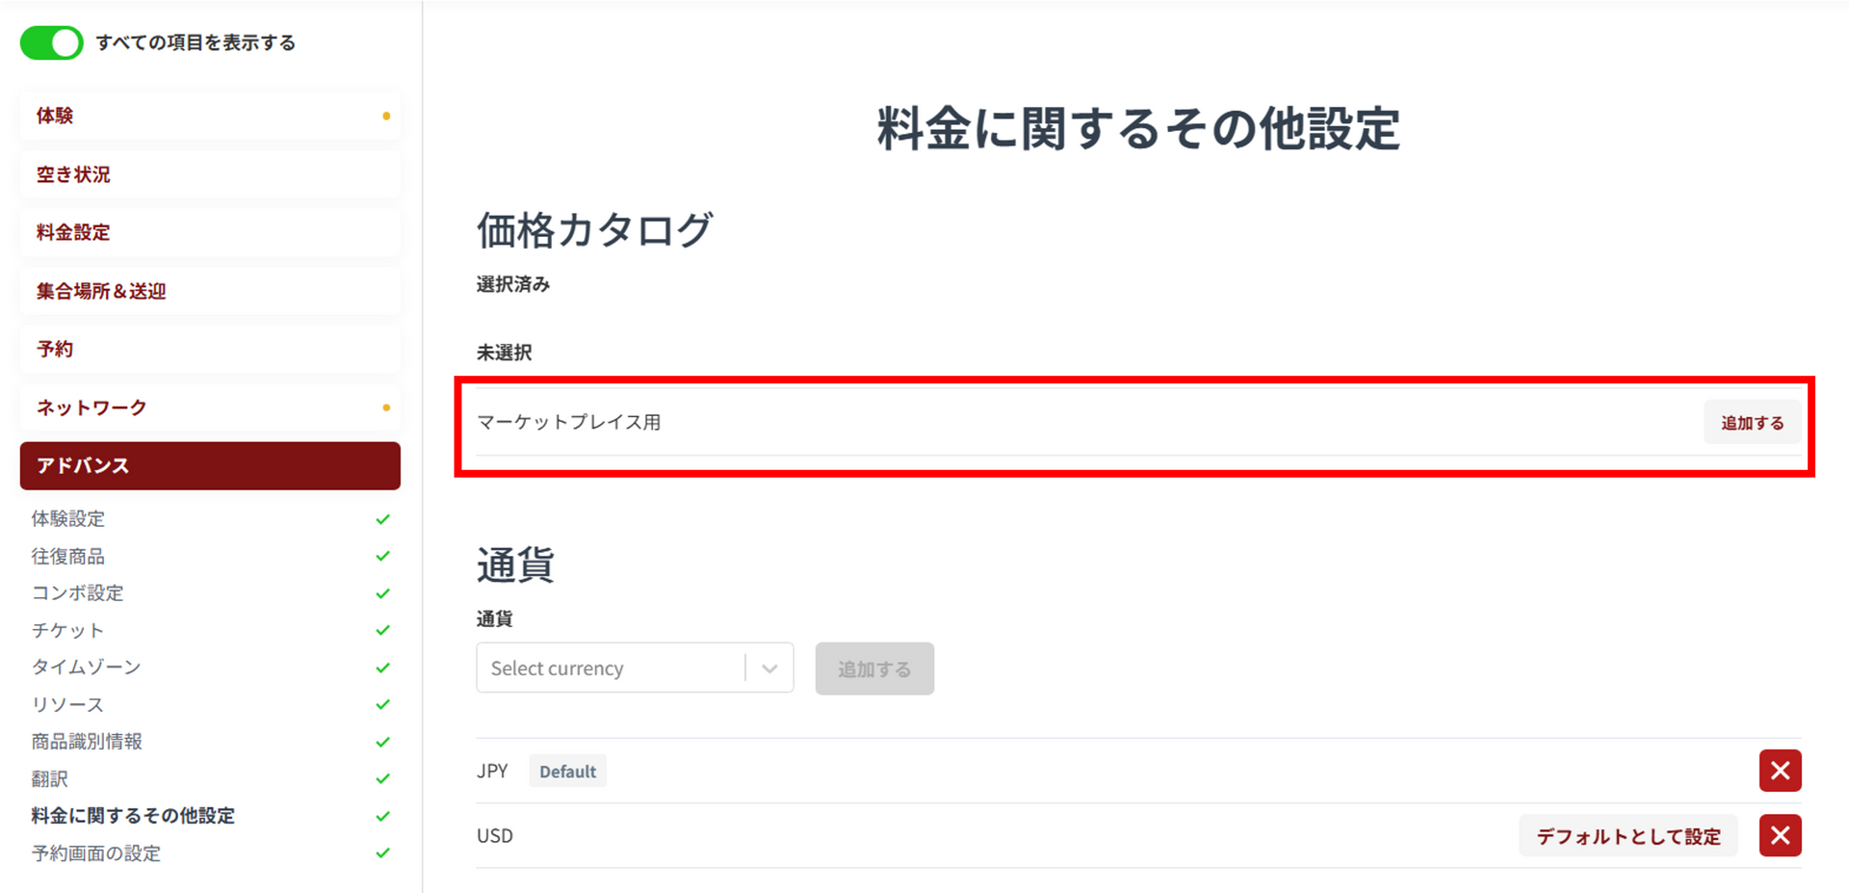Screen dimensions: 1849x893
Task: Toggle the すべての項目を表示する switch off
Action: point(51,42)
